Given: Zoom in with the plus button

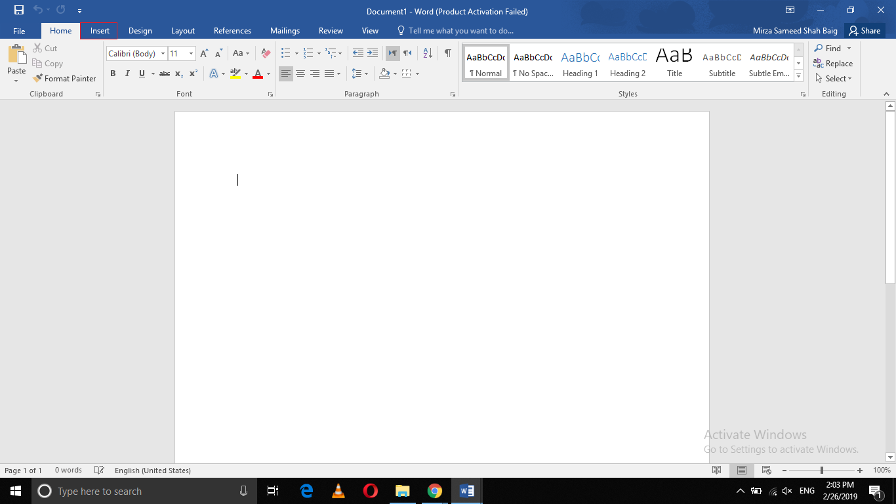Looking at the screenshot, I should (860, 471).
